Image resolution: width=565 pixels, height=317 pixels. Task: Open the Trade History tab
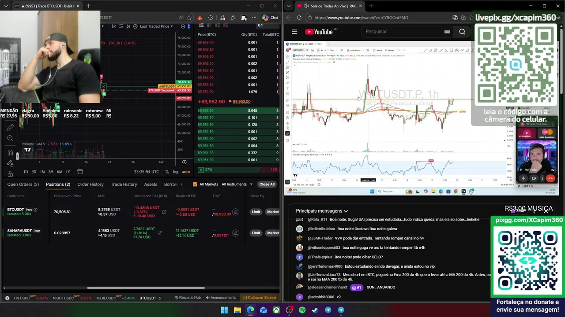tap(124, 184)
